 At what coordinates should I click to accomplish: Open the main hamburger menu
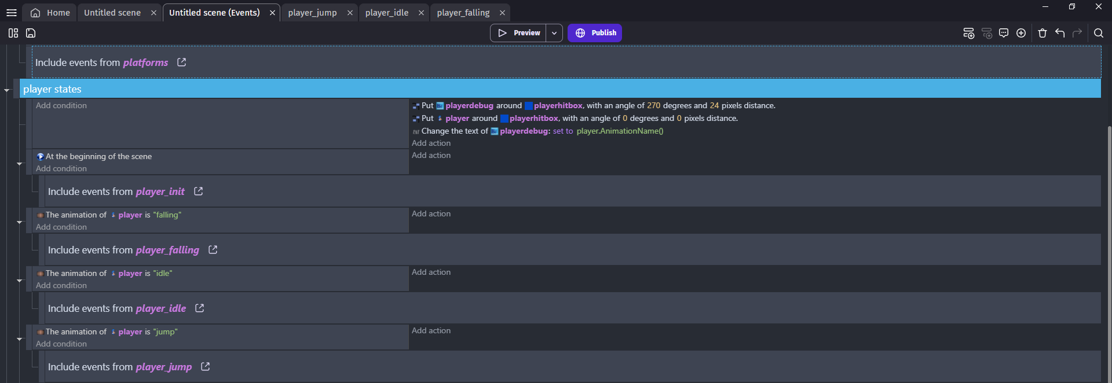pyautogui.click(x=12, y=13)
